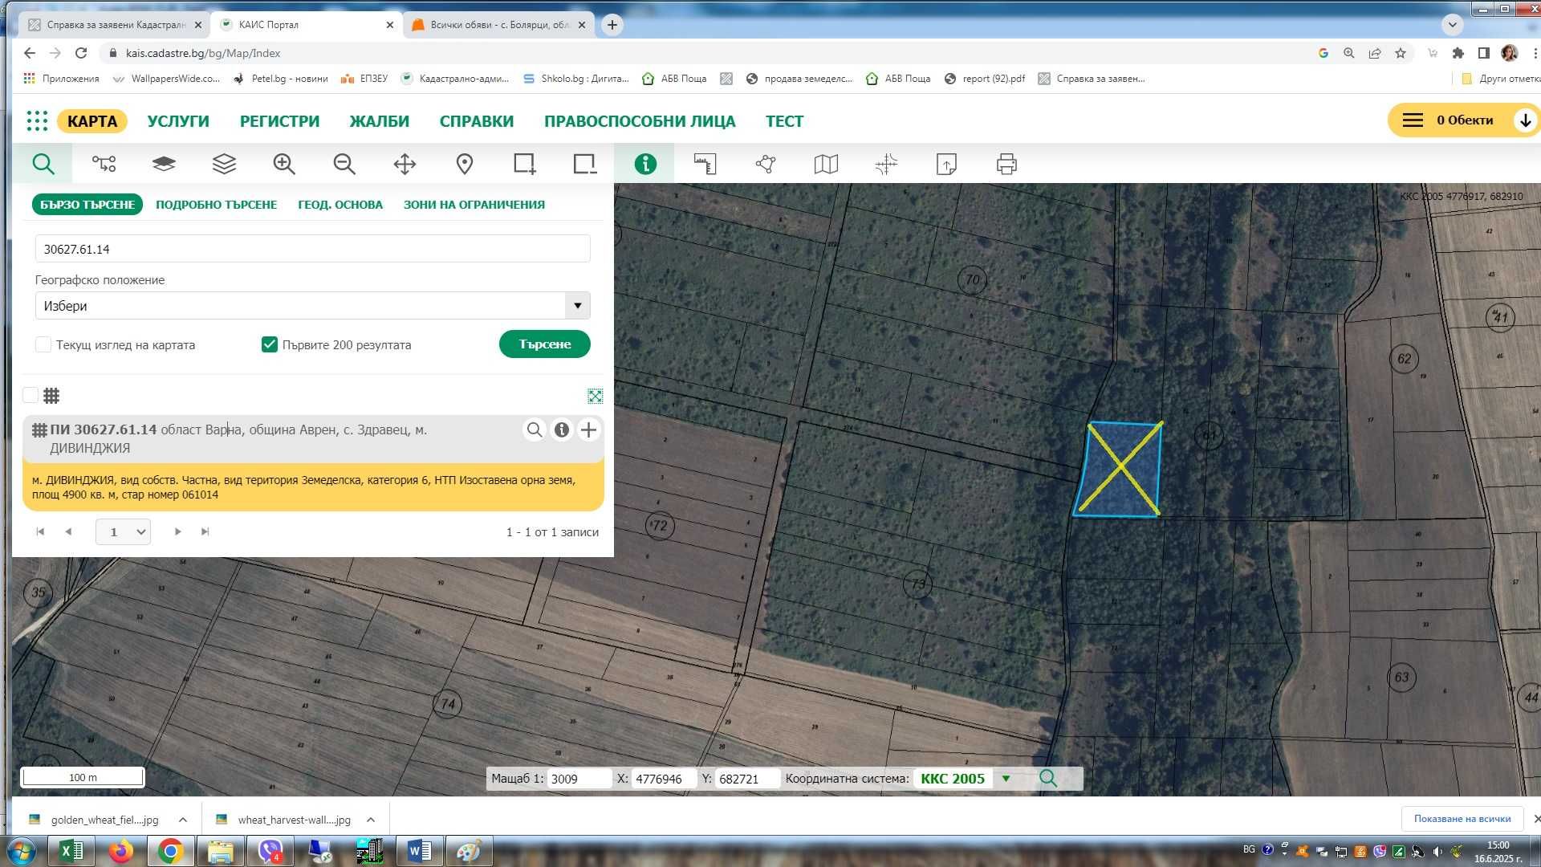Zoom to parcel 30627.61.14 result magnifier

(535, 430)
